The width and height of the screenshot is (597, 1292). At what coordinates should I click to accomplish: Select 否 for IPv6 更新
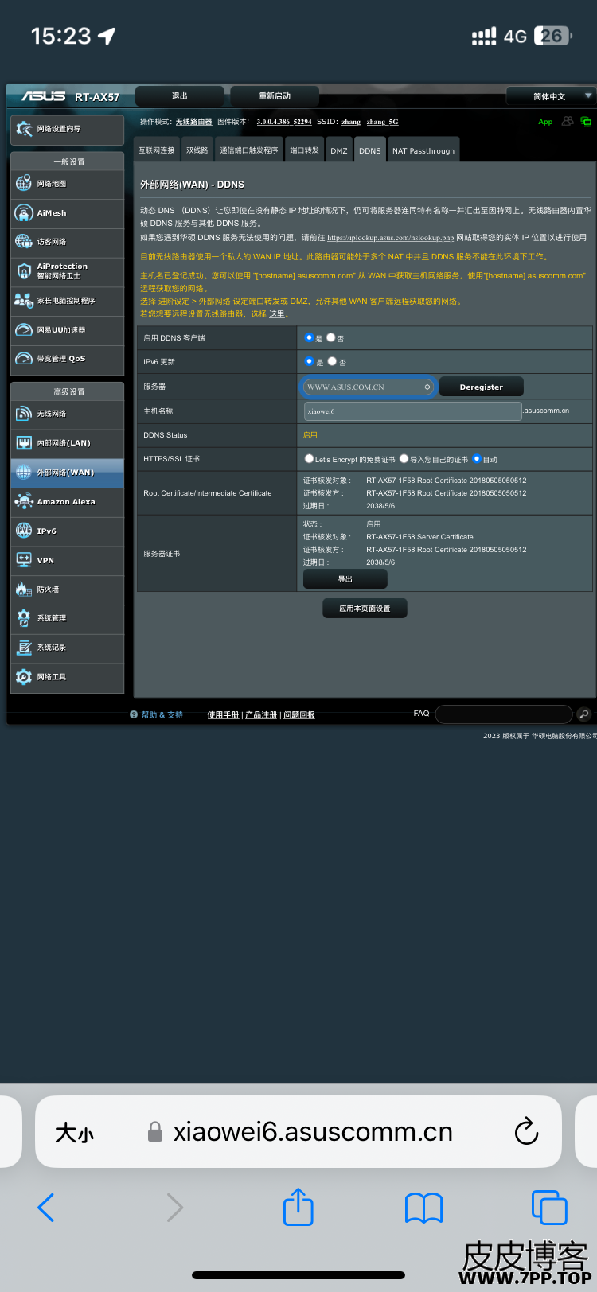[x=332, y=361]
